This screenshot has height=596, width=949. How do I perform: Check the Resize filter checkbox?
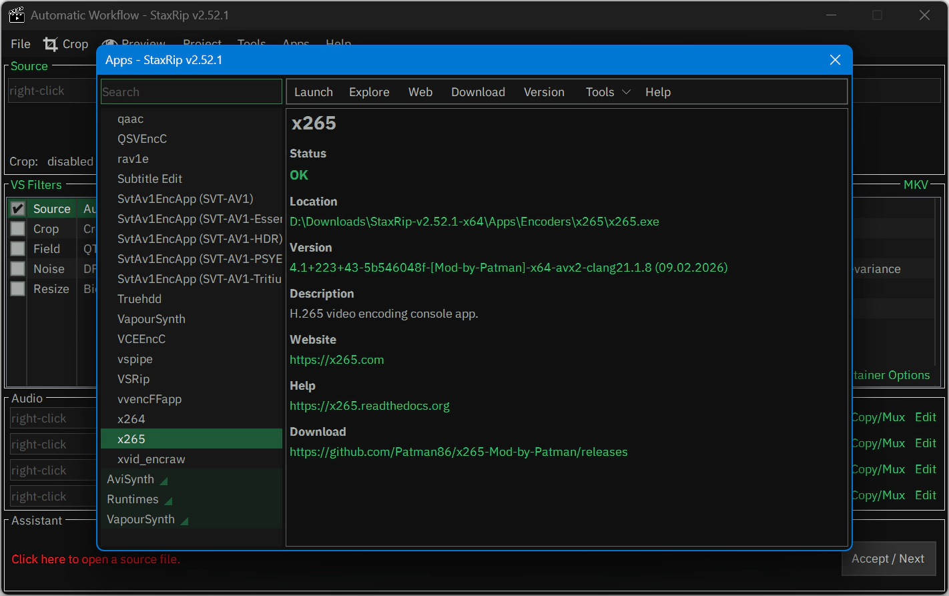[18, 289]
